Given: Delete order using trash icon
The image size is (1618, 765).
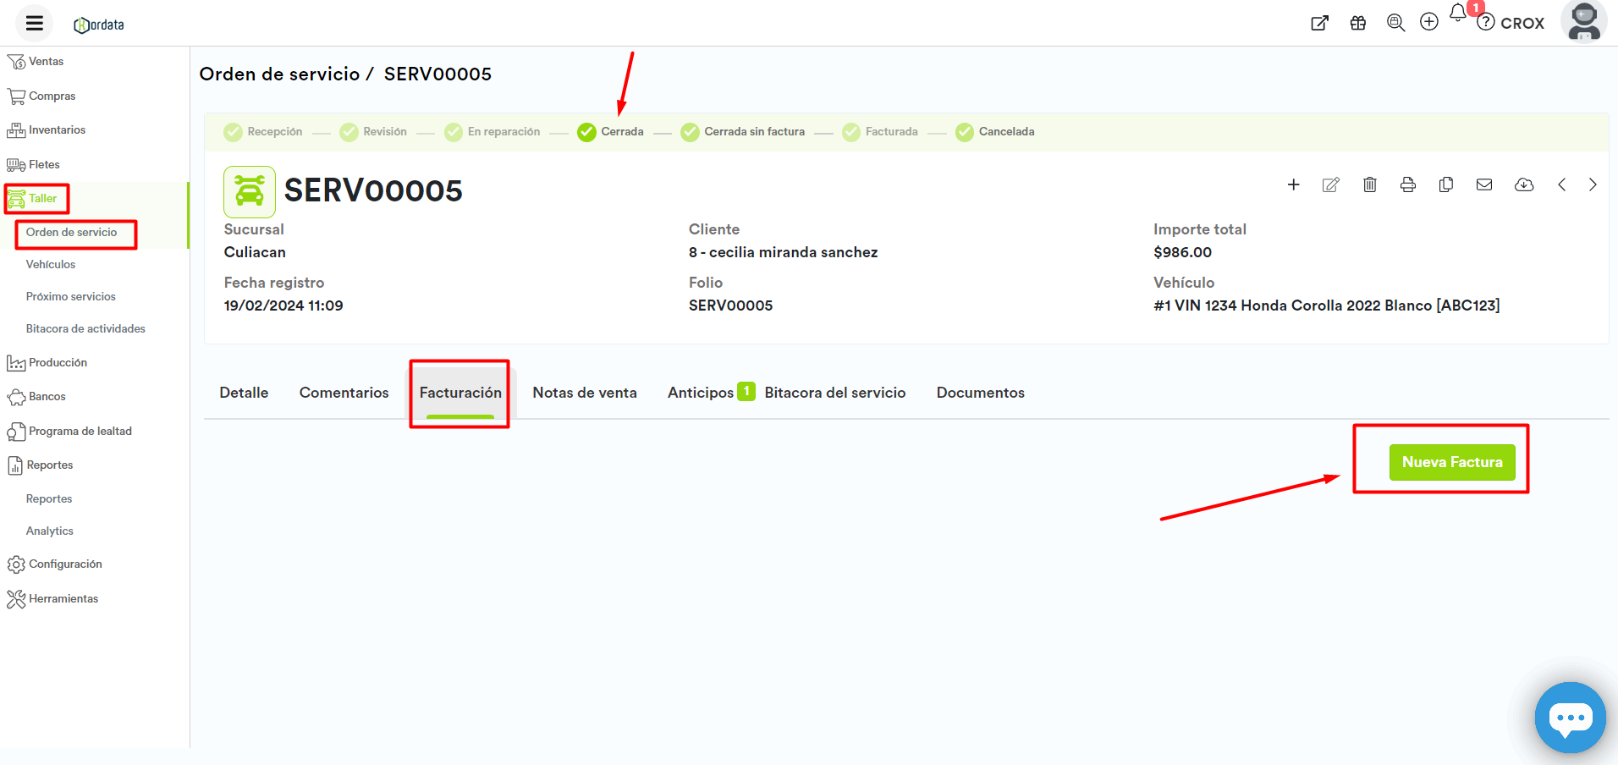Looking at the screenshot, I should click(1369, 184).
